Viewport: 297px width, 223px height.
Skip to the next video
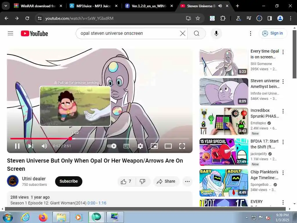(x=31, y=146)
